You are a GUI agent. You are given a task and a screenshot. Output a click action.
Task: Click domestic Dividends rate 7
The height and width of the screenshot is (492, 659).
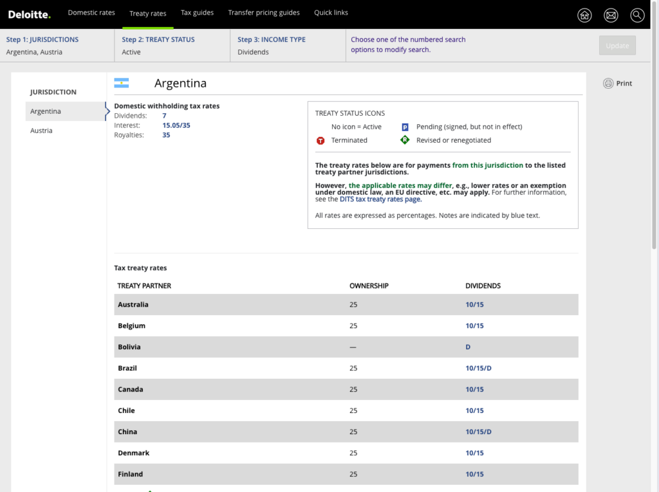164,116
